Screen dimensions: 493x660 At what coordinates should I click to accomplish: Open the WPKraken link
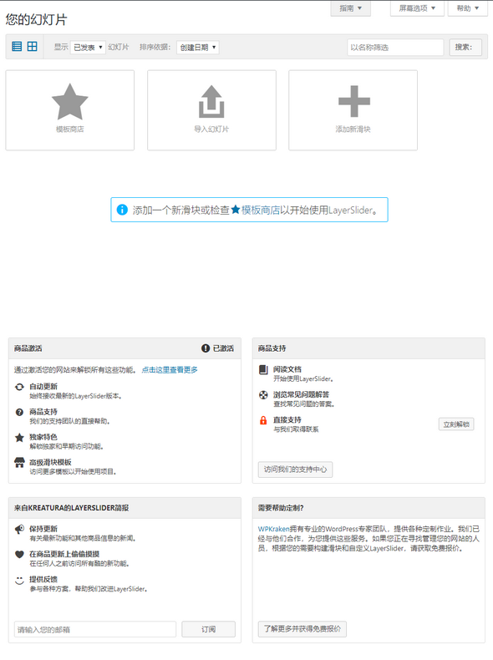[273, 529]
